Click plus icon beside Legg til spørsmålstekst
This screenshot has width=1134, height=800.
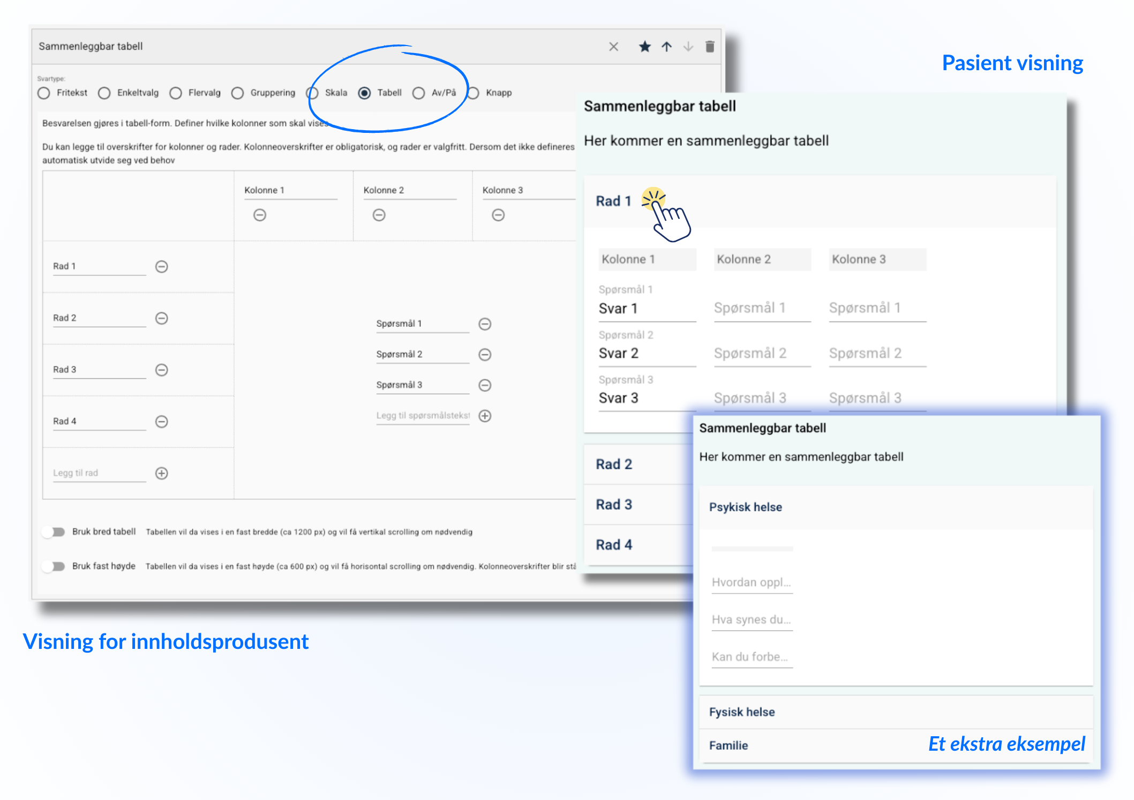coord(485,416)
